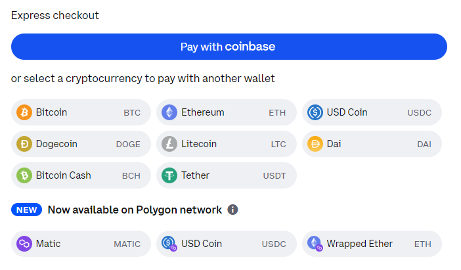Choose the Tether USDT option
461x270 pixels.
coord(227,175)
